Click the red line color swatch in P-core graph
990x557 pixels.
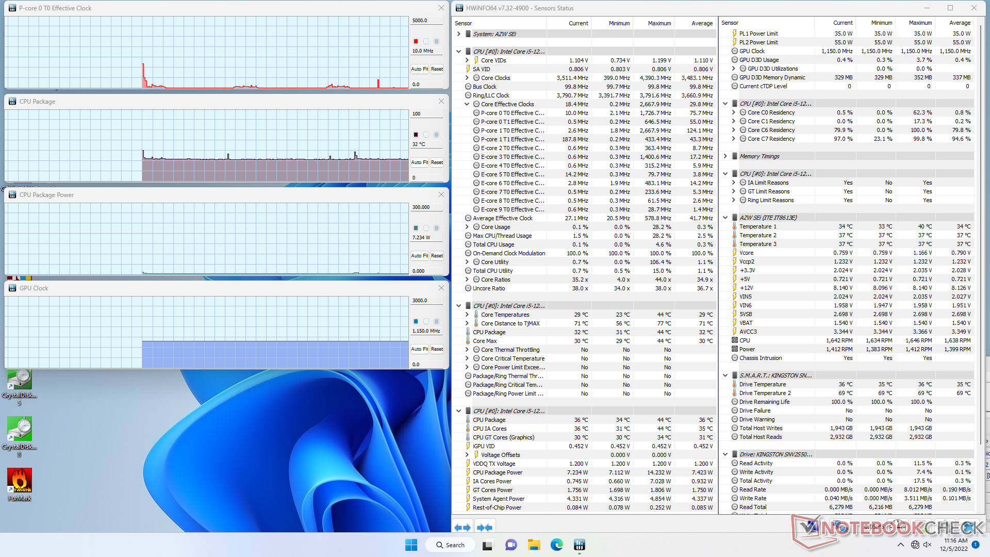click(x=416, y=41)
